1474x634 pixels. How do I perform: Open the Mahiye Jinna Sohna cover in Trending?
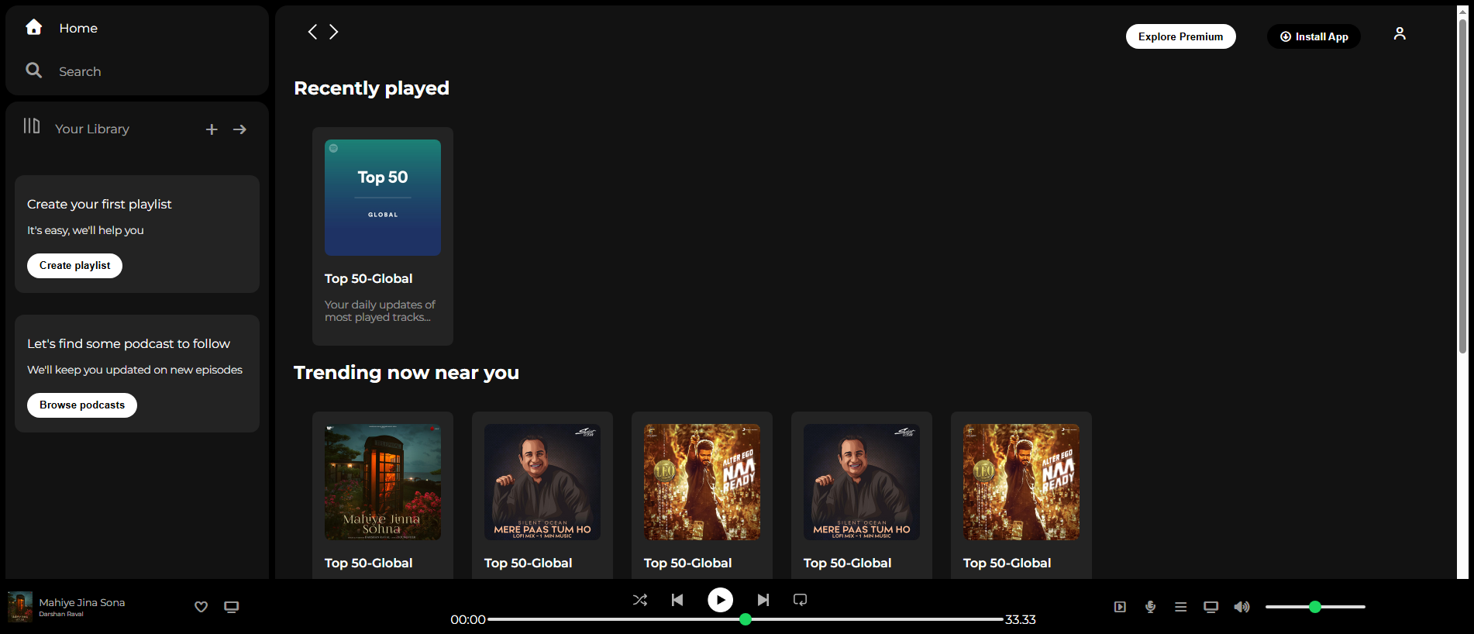click(x=383, y=482)
